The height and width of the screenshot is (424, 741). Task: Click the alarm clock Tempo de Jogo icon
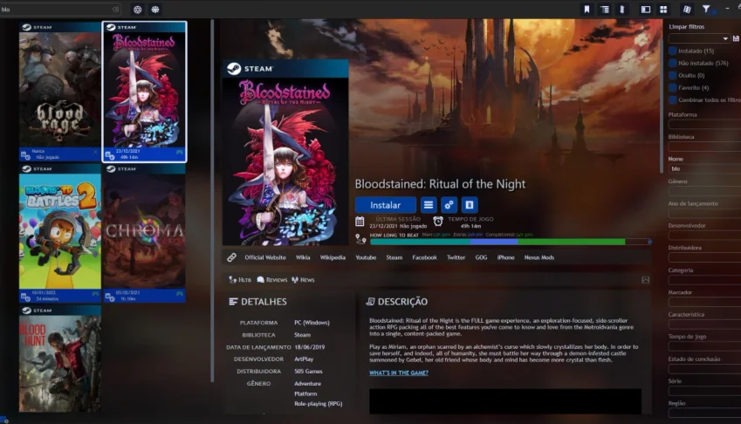(438, 221)
